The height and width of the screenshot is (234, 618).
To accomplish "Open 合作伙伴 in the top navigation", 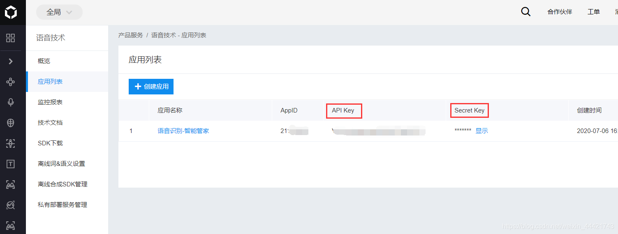I will (560, 12).
